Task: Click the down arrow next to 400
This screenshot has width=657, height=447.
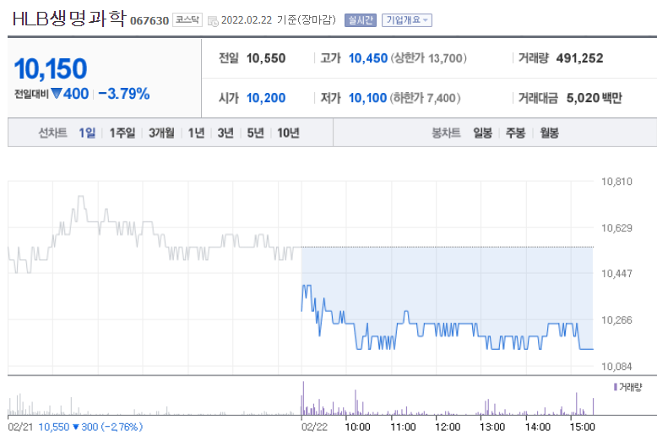Action: point(56,93)
